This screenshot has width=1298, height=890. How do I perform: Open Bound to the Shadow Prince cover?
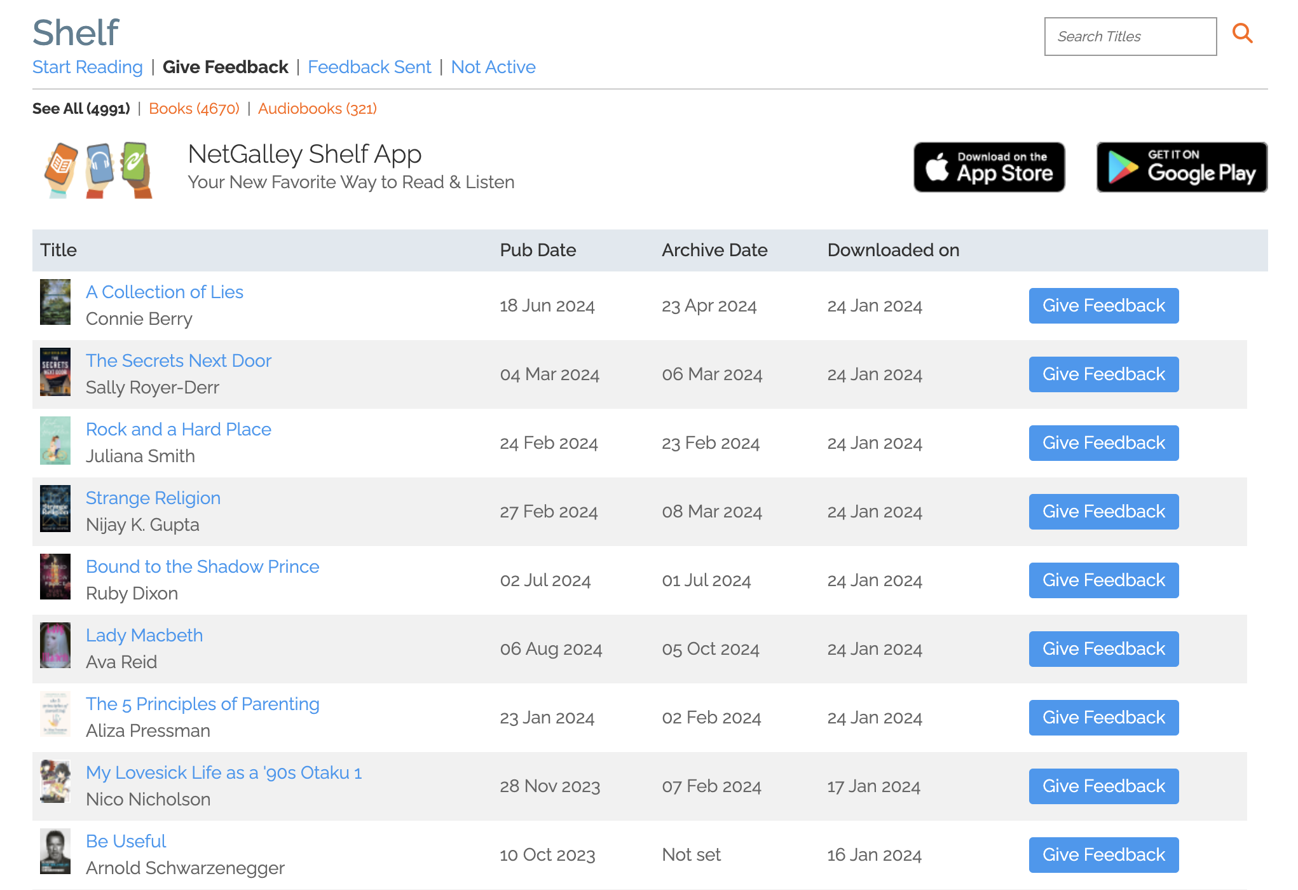(55, 577)
